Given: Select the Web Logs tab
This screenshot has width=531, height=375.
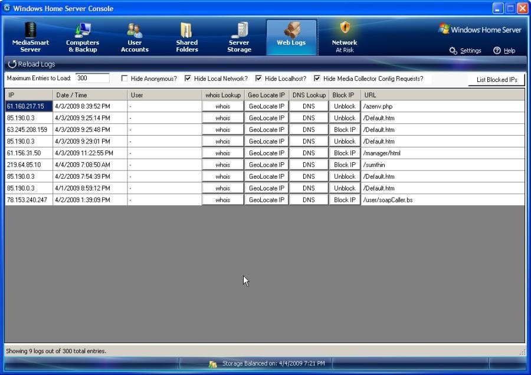Looking at the screenshot, I should [x=291, y=37].
